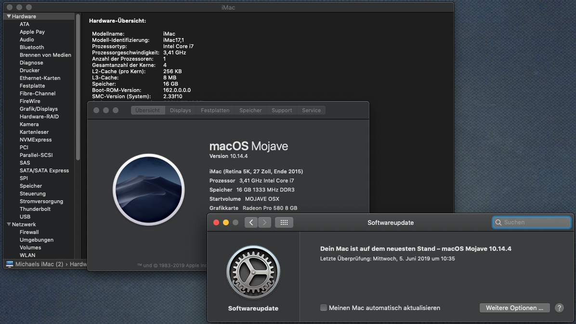The height and width of the screenshot is (324, 576).
Task: Select SAS in sidebar
Action: [25, 163]
